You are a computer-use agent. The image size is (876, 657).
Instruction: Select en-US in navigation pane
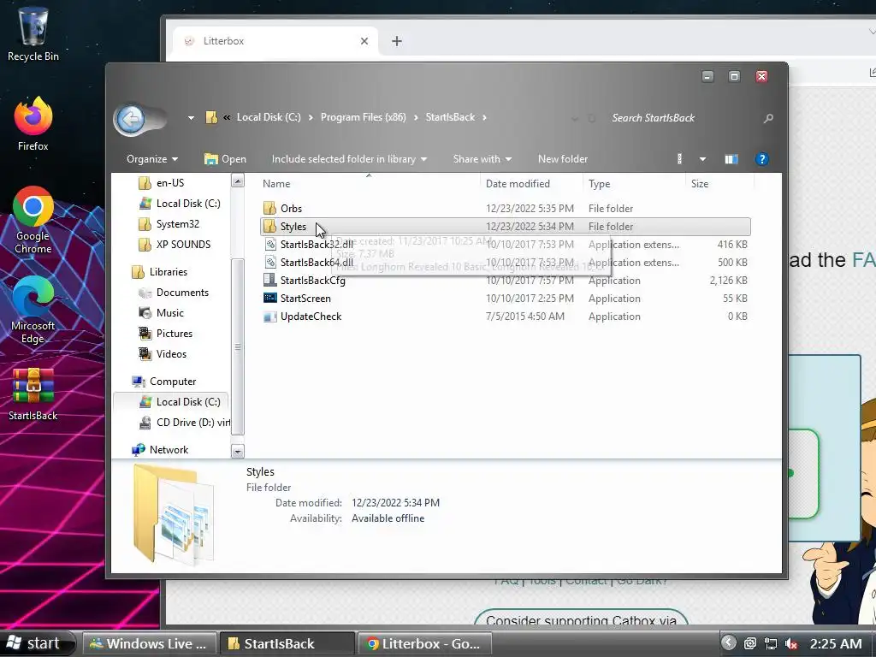pyautogui.click(x=162, y=183)
